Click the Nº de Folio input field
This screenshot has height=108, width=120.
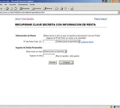point(49,41)
